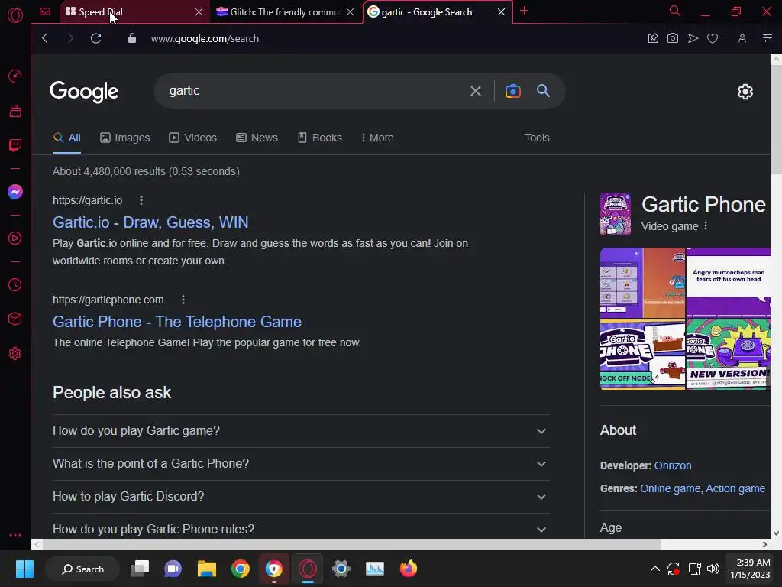The image size is (782, 587).
Task: Open Easy Setup sliders icon
Action: coord(767,38)
